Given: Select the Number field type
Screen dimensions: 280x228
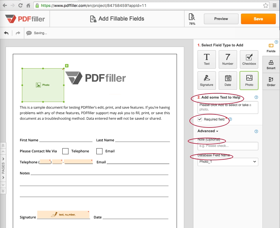Looking at the screenshot, I should pos(228,59).
